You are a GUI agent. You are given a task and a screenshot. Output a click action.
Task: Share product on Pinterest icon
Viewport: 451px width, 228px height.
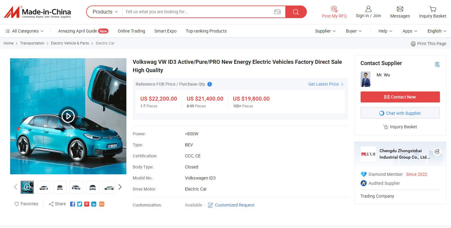pos(87,204)
